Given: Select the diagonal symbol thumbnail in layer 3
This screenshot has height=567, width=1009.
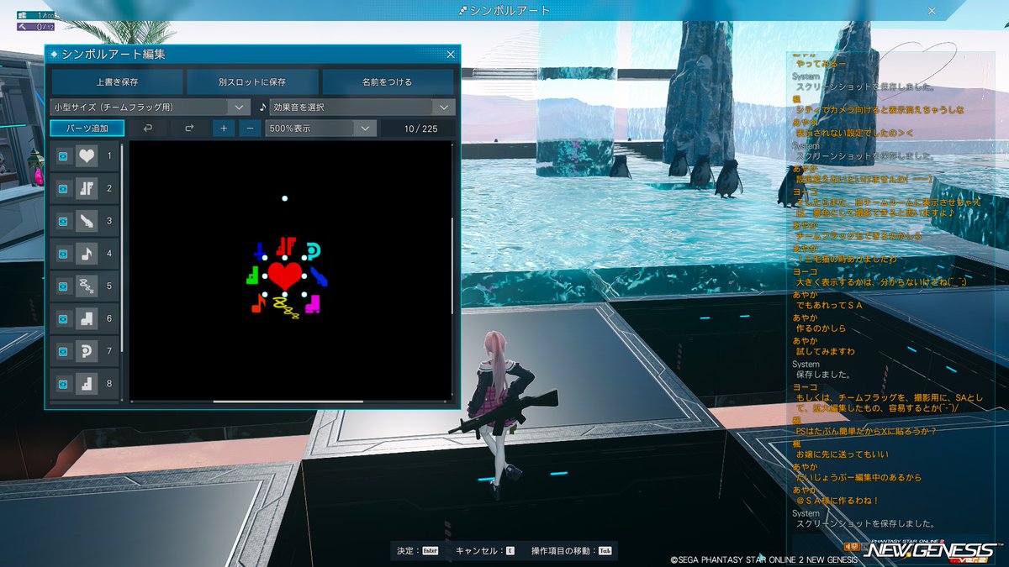Looking at the screenshot, I should 87,222.
